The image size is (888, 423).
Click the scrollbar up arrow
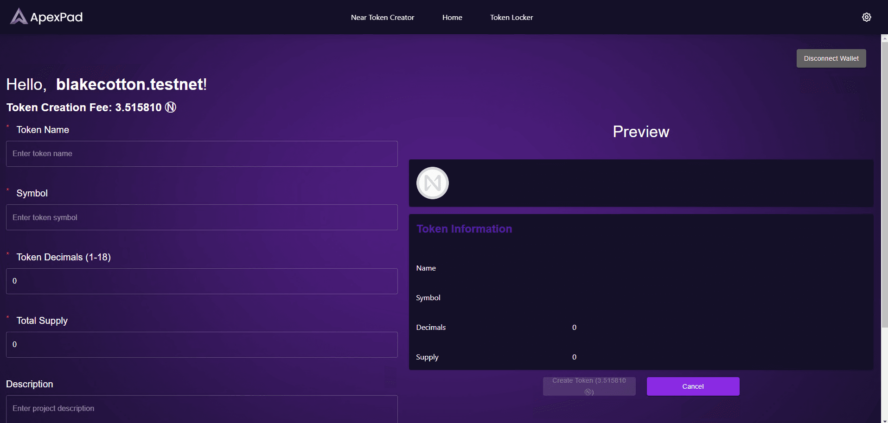884,38
